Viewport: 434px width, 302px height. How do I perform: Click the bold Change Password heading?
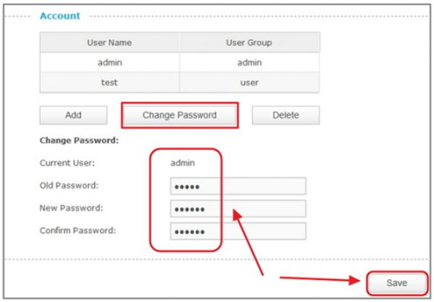point(79,140)
